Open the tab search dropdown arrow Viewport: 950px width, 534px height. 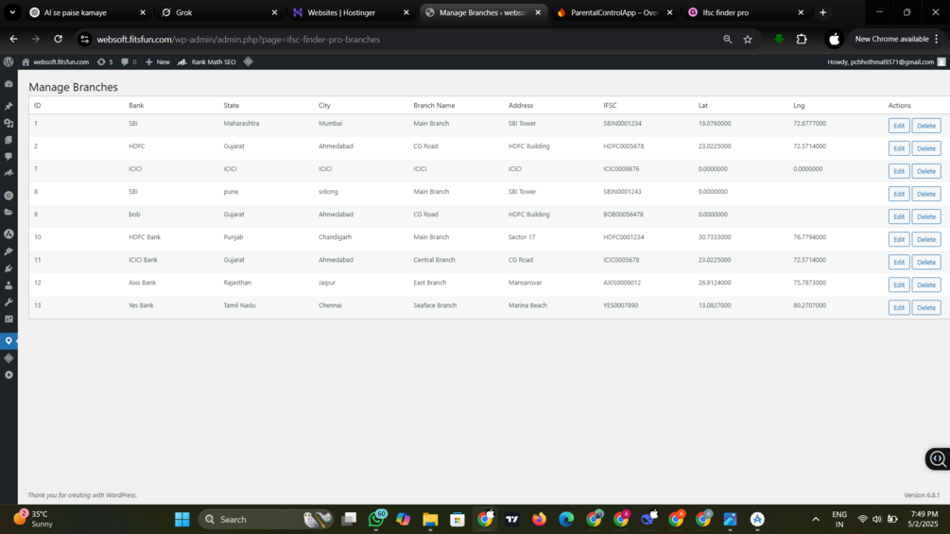click(12, 12)
